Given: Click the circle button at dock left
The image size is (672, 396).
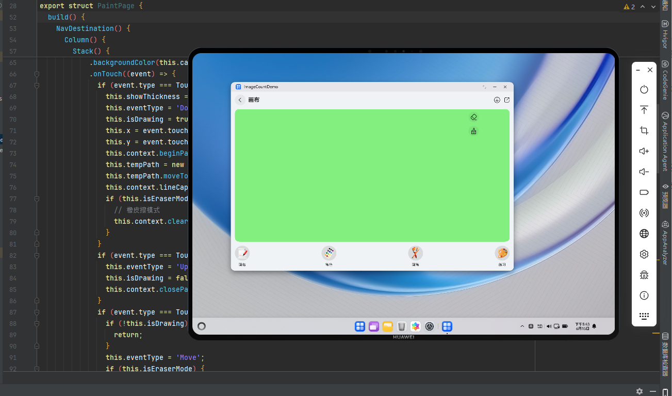Looking at the screenshot, I should tap(202, 326).
